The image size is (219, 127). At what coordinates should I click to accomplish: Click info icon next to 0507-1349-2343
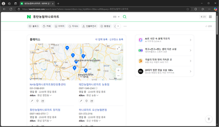pos(96,88)
